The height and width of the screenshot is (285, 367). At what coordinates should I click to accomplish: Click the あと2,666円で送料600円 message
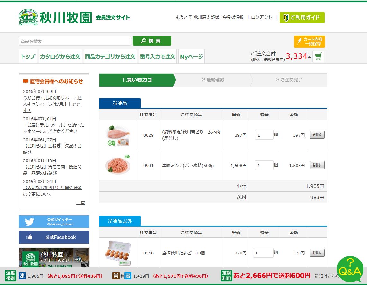(x=272, y=276)
